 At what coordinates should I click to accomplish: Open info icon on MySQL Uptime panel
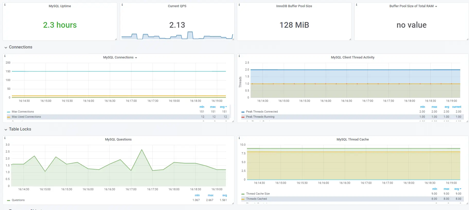tap(5, 5)
